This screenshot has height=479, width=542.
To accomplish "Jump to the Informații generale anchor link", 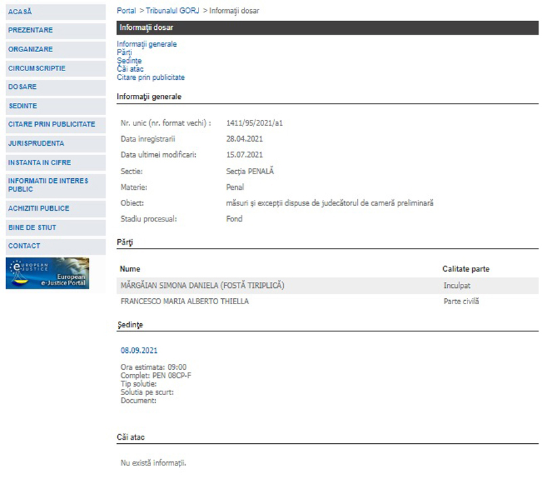I will click(x=146, y=44).
